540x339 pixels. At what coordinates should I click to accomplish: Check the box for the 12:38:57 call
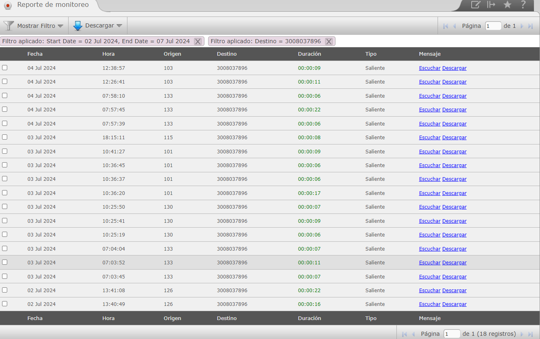coord(5,68)
